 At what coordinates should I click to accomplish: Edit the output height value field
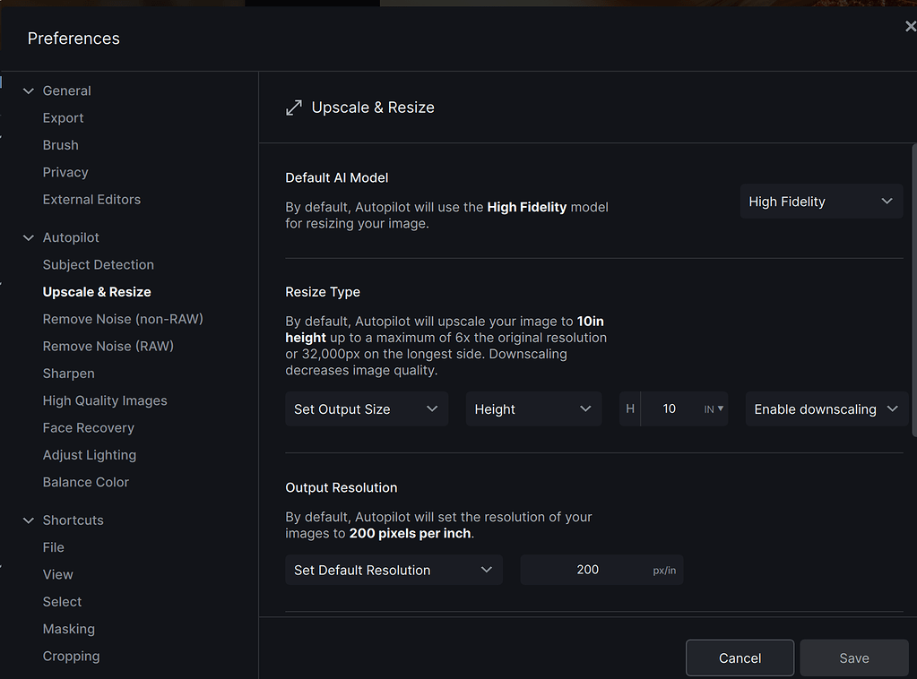[669, 408]
